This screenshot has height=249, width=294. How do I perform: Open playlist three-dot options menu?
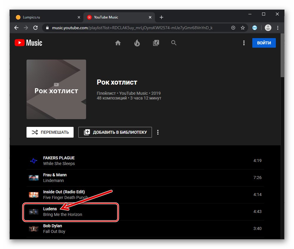coord(158,132)
